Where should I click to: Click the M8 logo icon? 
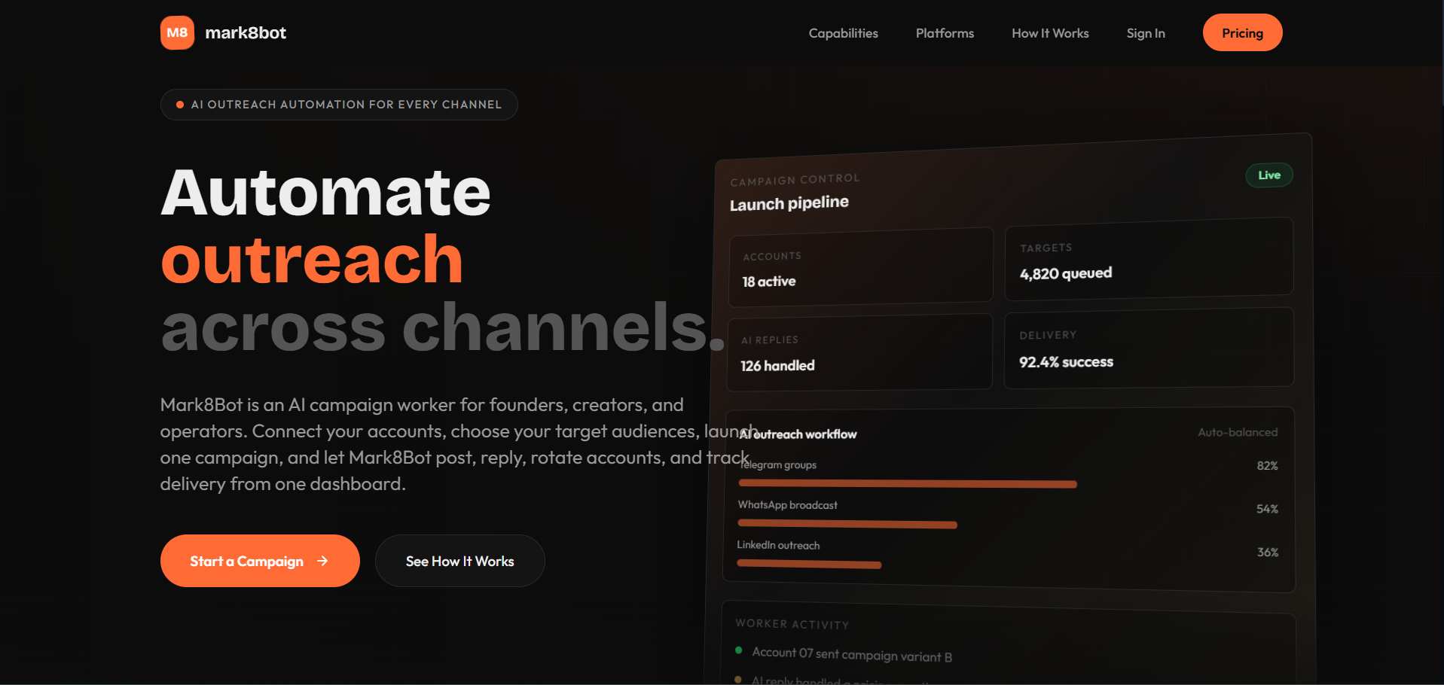177,32
